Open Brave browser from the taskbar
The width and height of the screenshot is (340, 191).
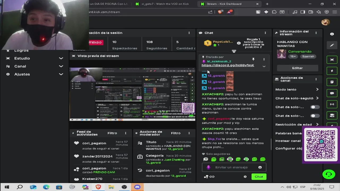point(98,187)
